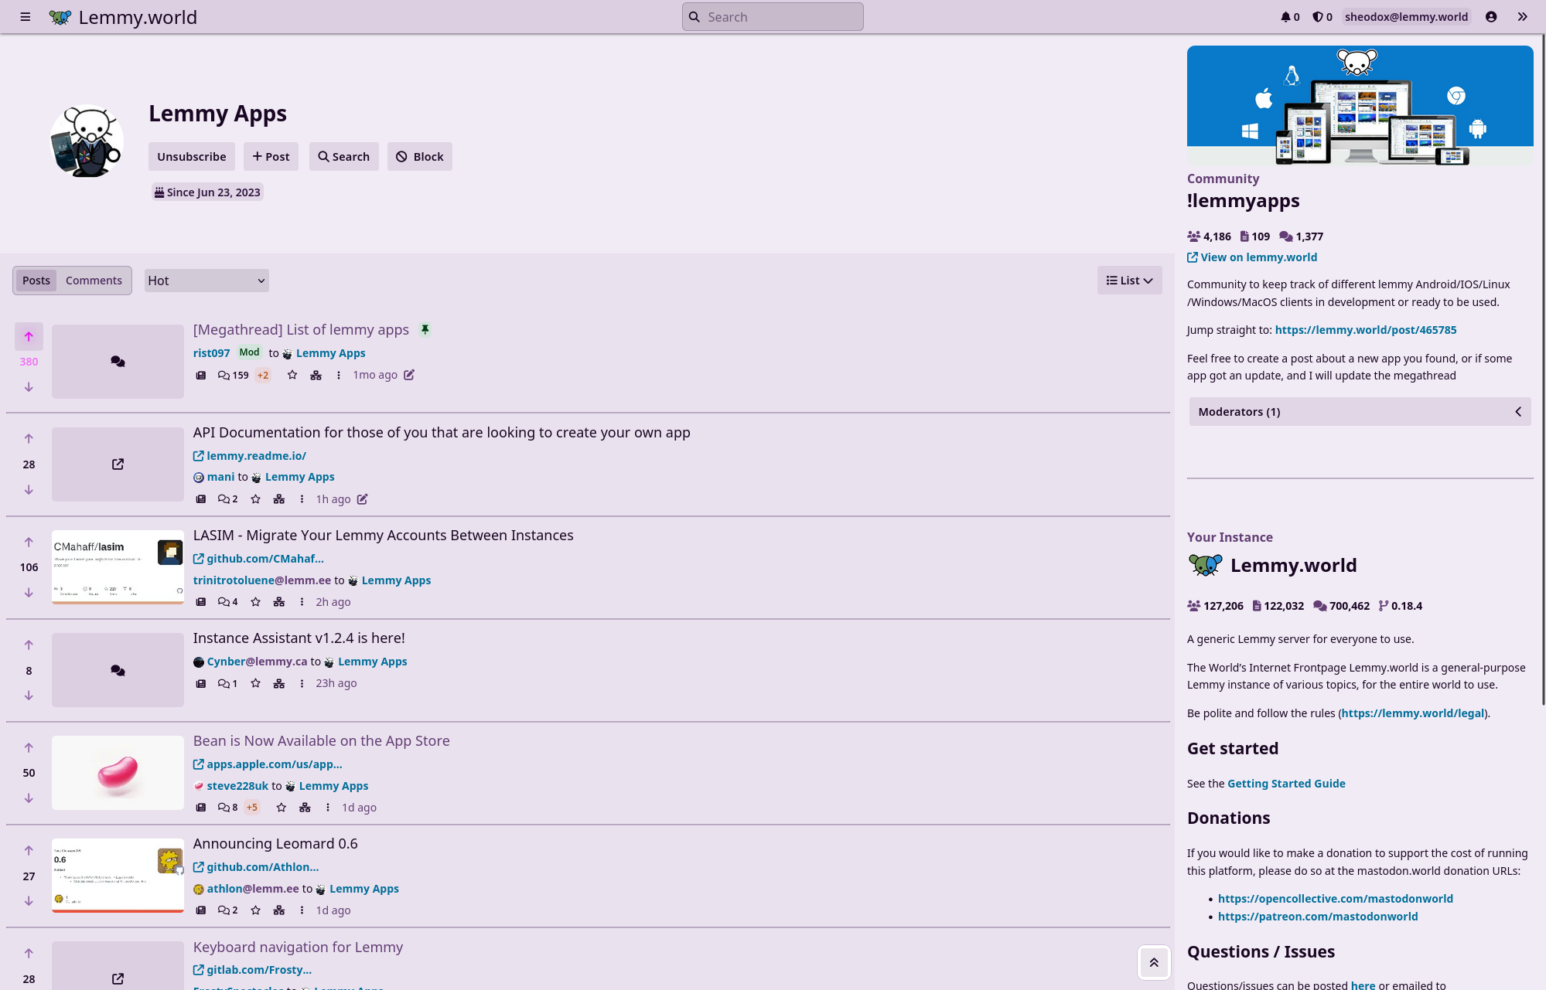Screen dimensions: 1546x990
Task: Open the opencollective.com/mastodonworld donation link
Action: tap(1335, 899)
